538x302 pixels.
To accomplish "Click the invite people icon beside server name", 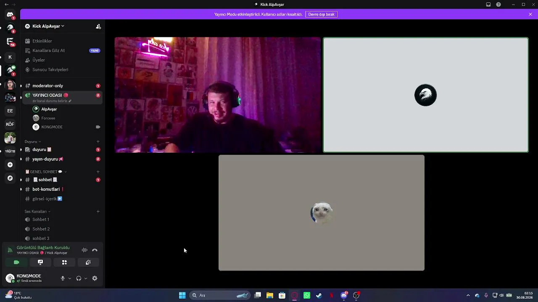I will tap(98, 26).
